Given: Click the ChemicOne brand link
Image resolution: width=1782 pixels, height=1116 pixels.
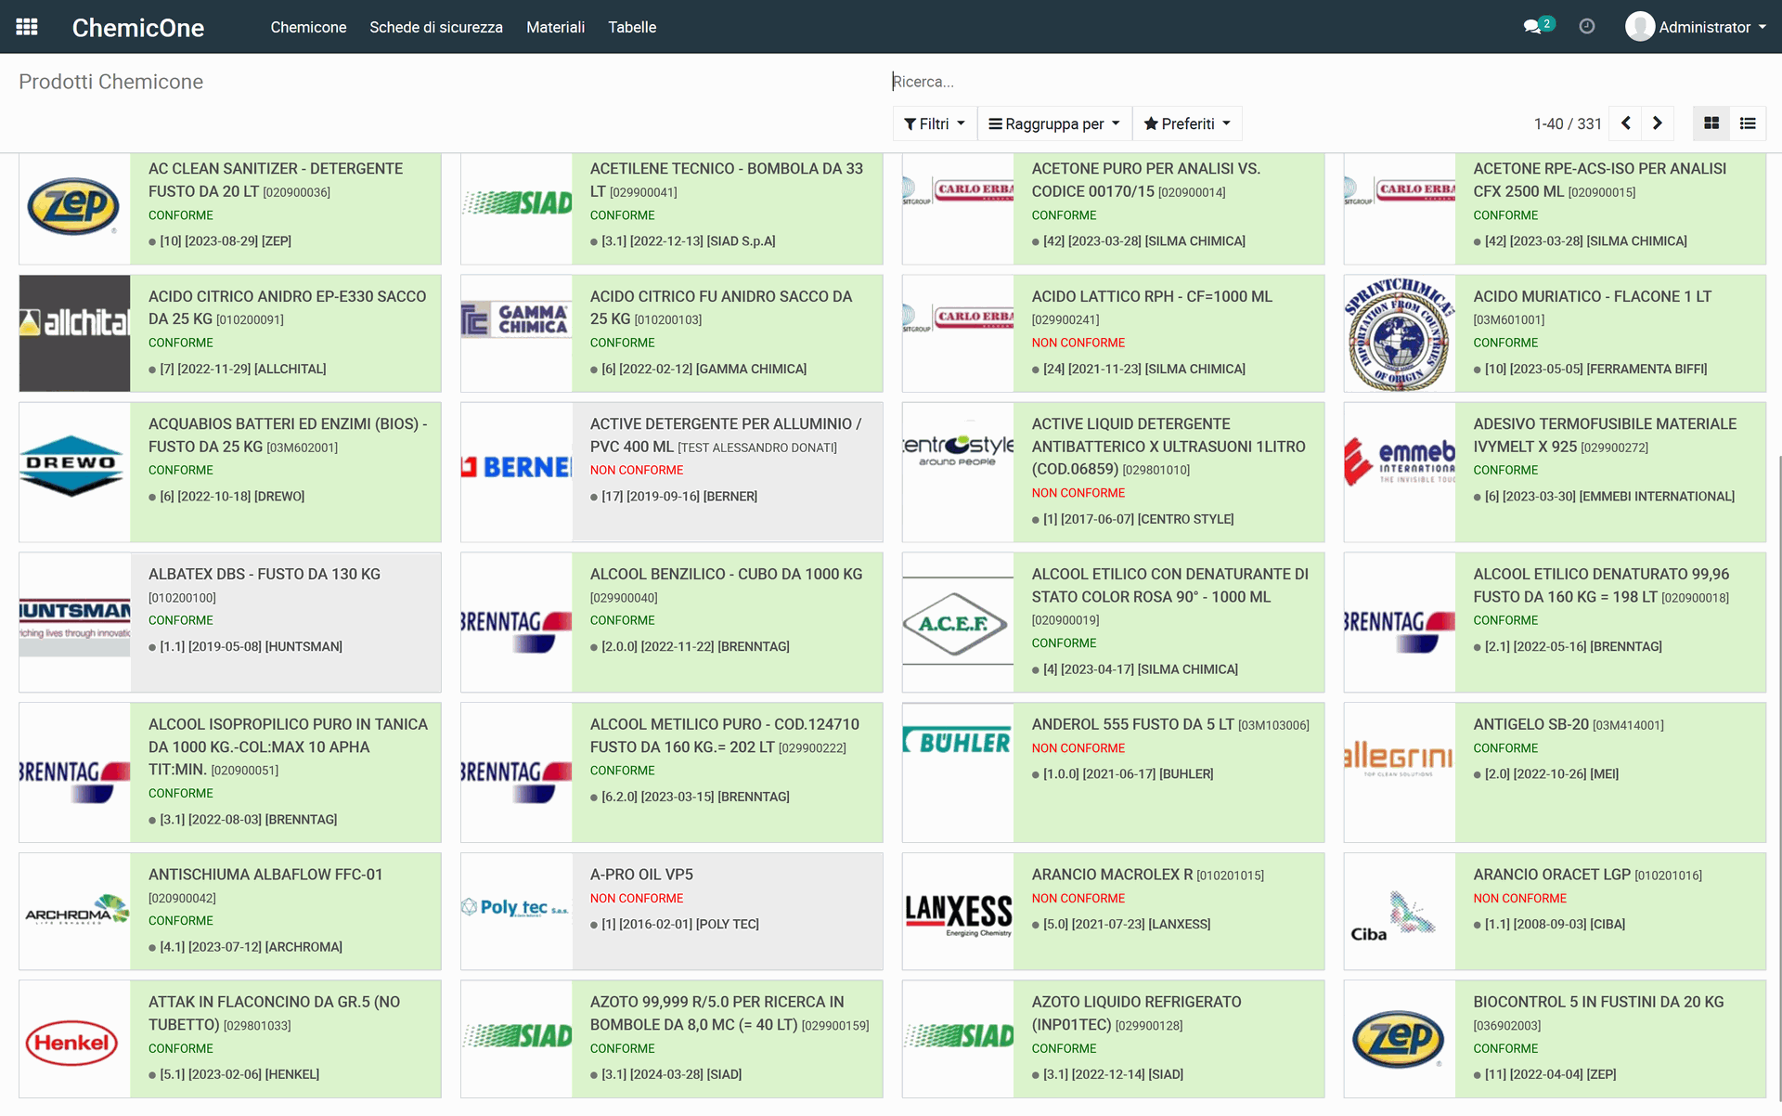Looking at the screenshot, I should 138,28.
